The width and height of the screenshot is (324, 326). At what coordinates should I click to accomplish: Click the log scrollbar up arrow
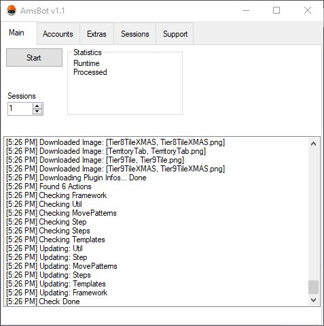coord(313,144)
